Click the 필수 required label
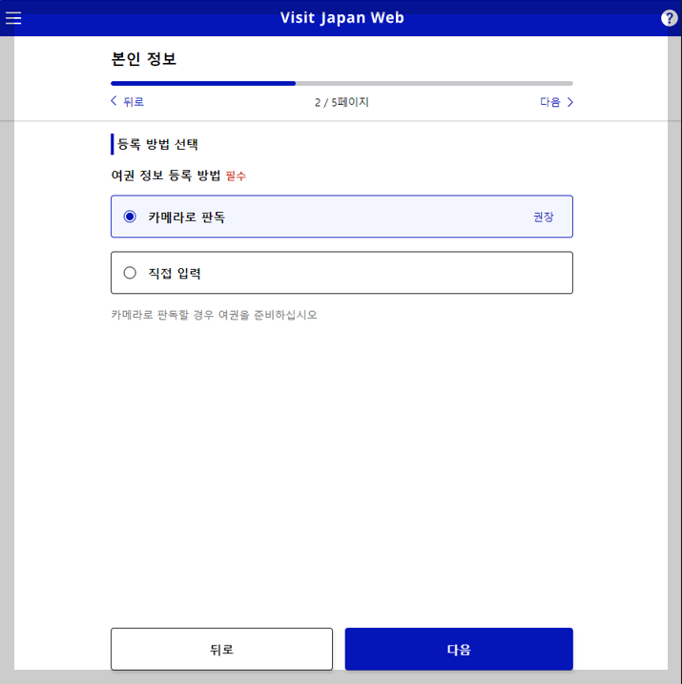The image size is (682, 684). (236, 176)
